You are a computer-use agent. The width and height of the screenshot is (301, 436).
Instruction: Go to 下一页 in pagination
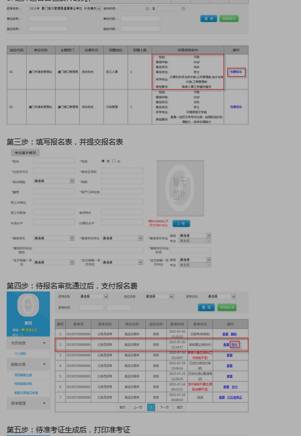coord(164,408)
